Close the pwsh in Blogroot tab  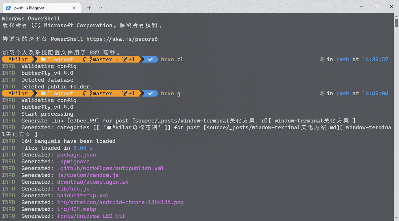(74, 8)
